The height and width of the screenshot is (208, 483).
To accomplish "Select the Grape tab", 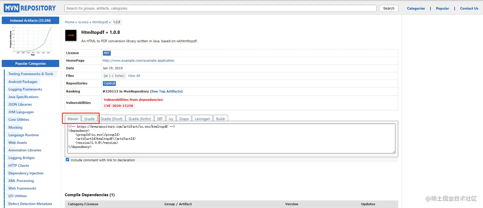I will click(x=184, y=119).
